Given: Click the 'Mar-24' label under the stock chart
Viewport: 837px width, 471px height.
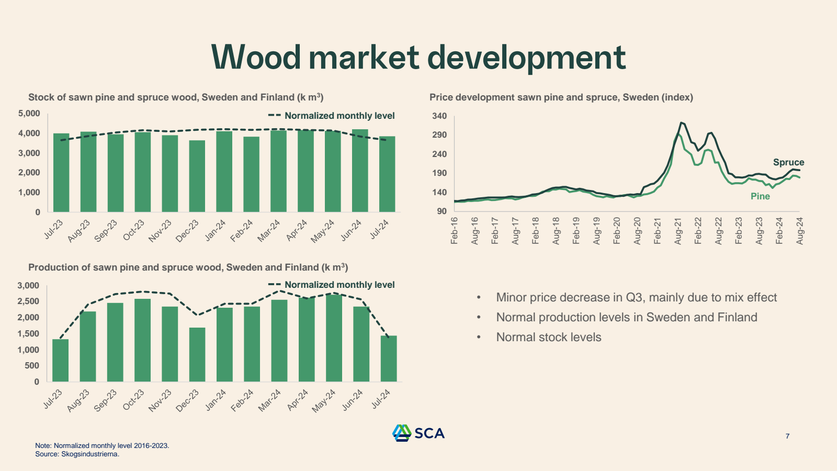Looking at the screenshot, I should (x=269, y=231).
